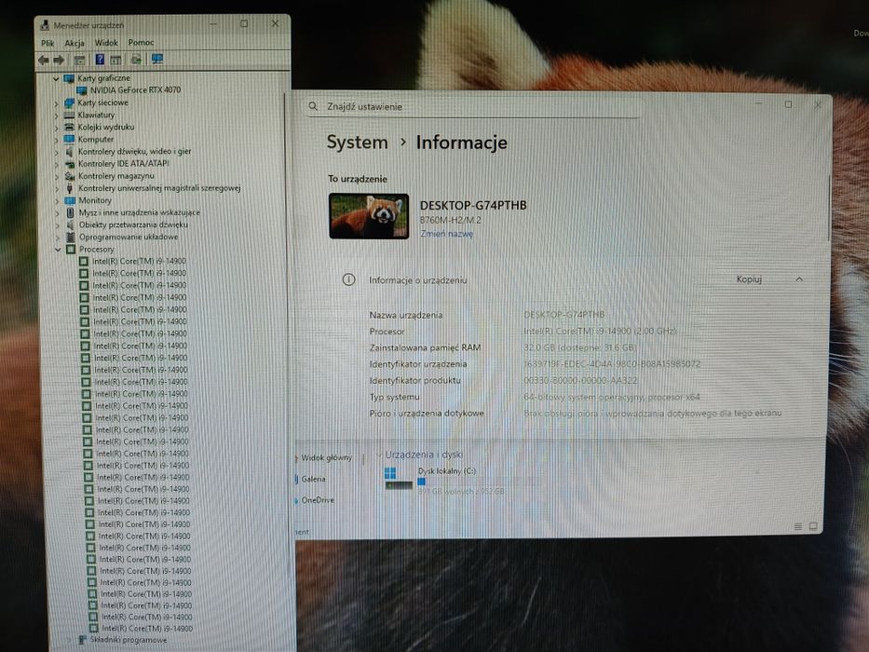Open the Widok menu

tap(106, 43)
